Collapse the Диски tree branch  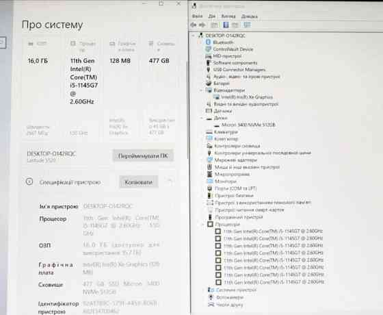point(202,118)
